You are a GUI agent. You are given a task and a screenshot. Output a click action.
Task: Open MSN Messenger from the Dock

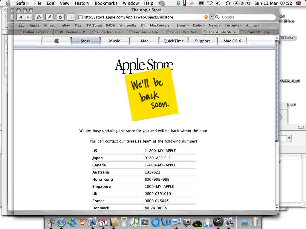[72, 222]
